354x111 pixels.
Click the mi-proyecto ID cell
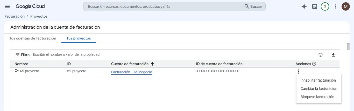click(x=77, y=71)
